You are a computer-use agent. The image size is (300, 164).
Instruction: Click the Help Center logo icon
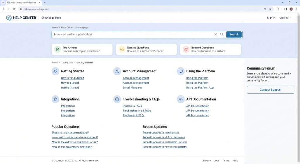9,18
